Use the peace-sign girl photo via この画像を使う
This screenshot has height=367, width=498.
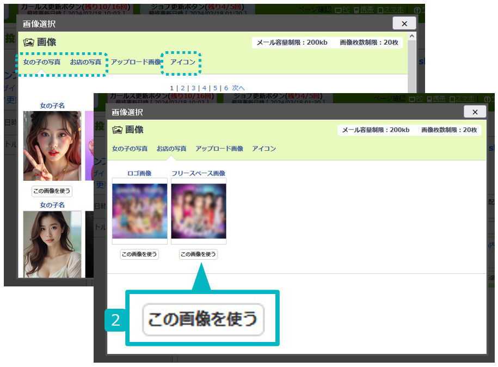(x=52, y=191)
